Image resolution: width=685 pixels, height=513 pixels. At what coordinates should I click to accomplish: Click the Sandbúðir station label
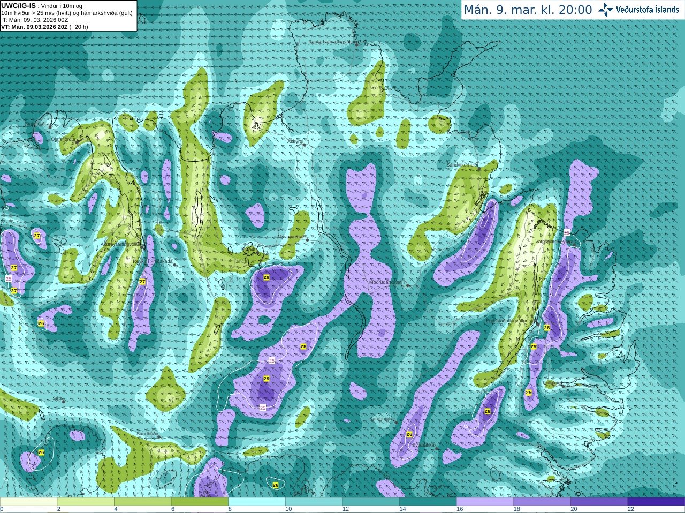pos(147,434)
